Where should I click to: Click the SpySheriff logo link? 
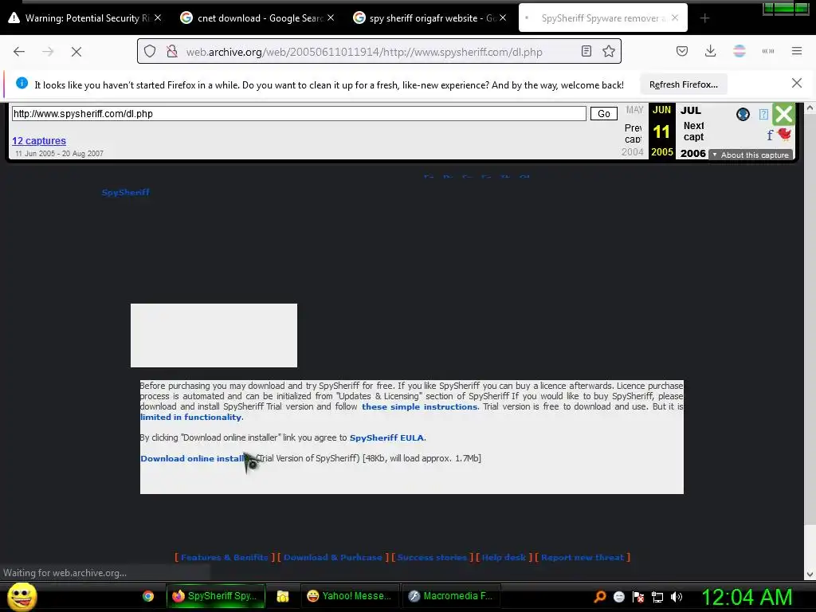coord(125,193)
